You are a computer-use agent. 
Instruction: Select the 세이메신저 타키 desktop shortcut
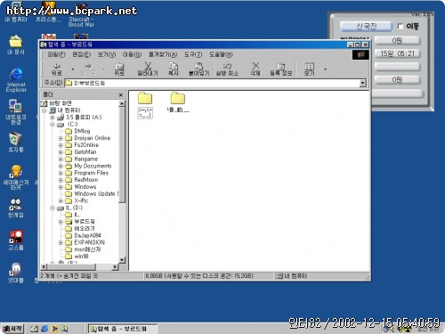(16, 177)
